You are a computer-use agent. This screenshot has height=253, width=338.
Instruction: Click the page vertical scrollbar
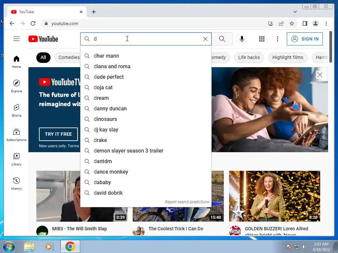click(x=331, y=47)
